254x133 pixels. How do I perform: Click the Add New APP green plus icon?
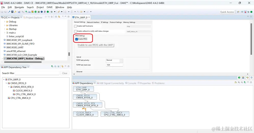click(26, 12)
